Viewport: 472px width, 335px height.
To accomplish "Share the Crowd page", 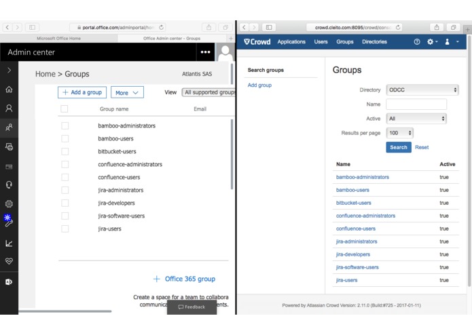I will click(437, 27).
